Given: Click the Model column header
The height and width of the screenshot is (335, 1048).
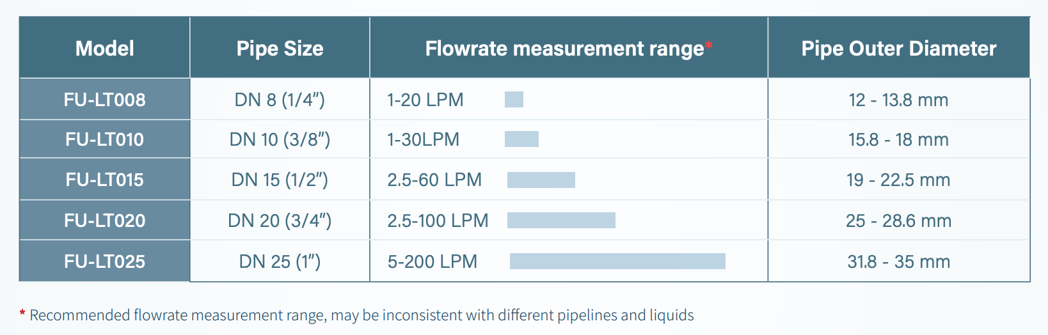Looking at the screenshot, I should click(x=105, y=49).
